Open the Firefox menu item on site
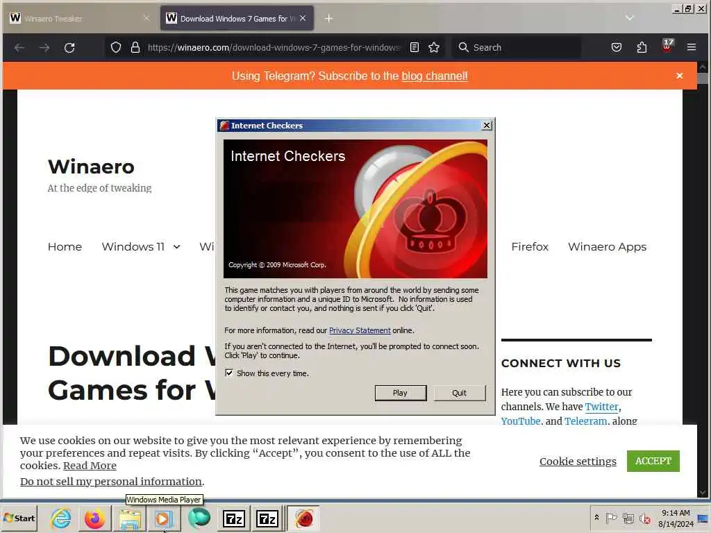 coord(530,247)
